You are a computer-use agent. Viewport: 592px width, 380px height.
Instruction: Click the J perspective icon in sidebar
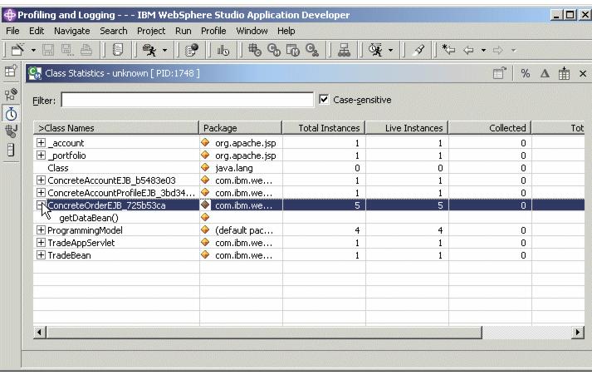pos(11,131)
